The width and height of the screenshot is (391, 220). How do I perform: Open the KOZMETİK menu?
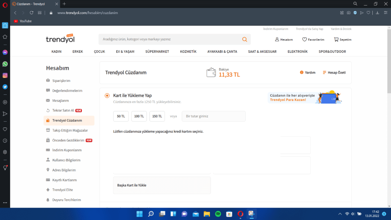click(188, 51)
